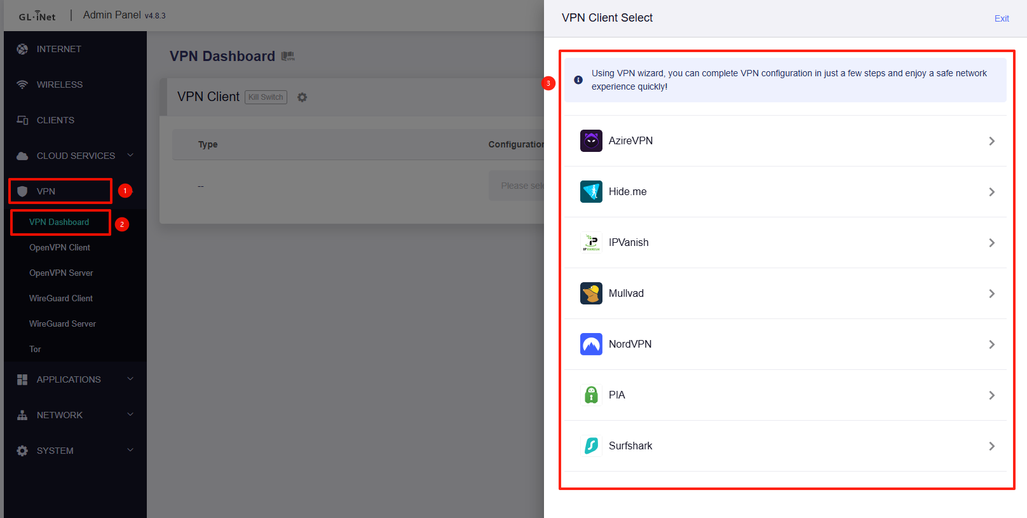Image resolution: width=1027 pixels, height=518 pixels.
Task: Click the Hide.me logo icon
Action: tap(591, 192)
